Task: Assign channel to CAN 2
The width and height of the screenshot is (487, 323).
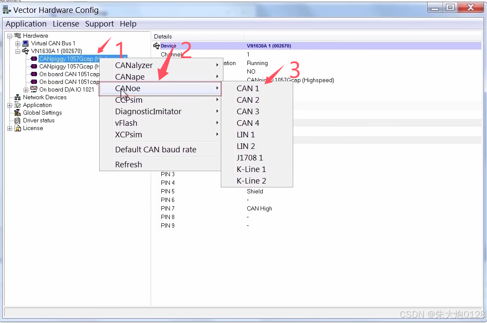Action: (257, 100)
